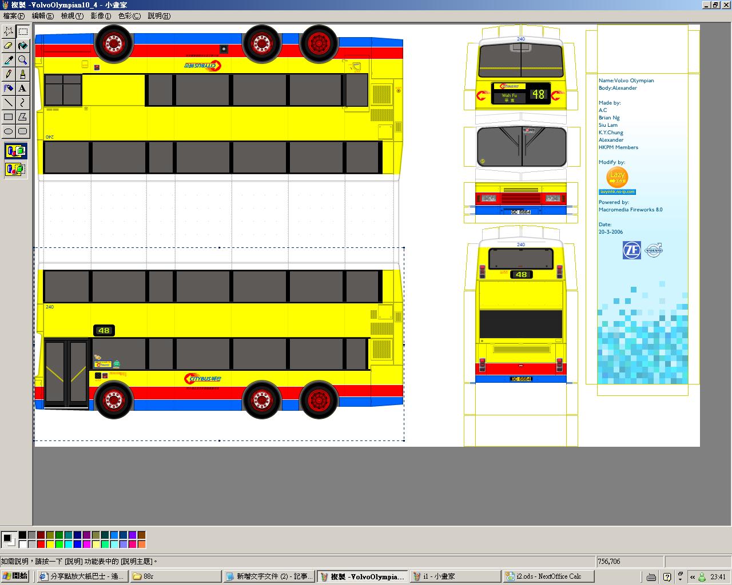The width and height of the screenshot is (732, 585).
Task: Pick the bright yellow palette color
Action: coord(50,544)
